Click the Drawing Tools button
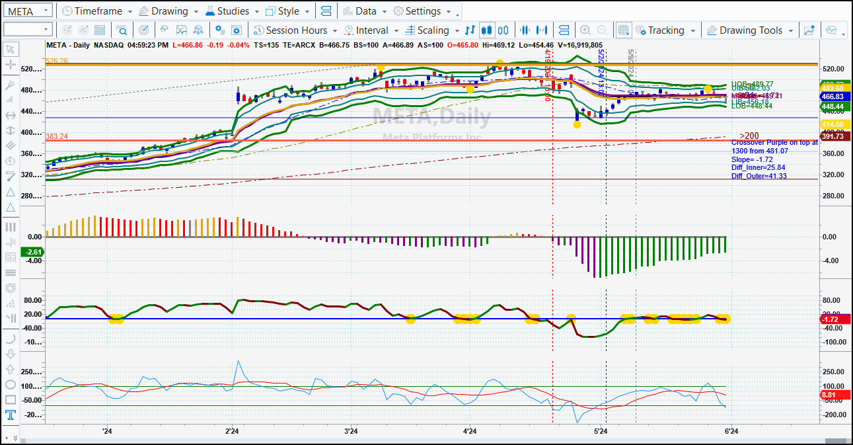This screenshot has height=445, width=853. coord(750,30)
